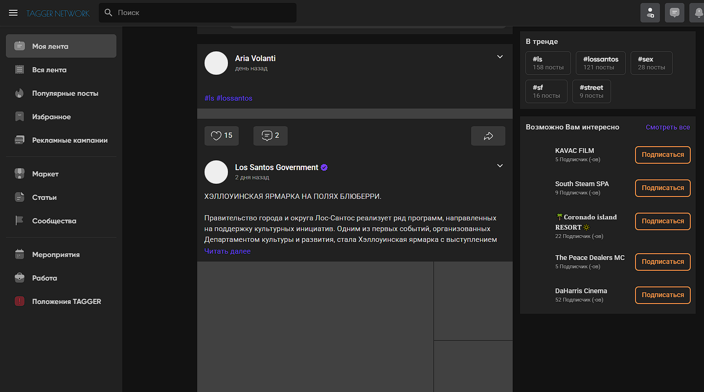Click the add friend icon in header
Viewport: 704px width, 392px height.
pyautogui.click(x=650, y=13)
